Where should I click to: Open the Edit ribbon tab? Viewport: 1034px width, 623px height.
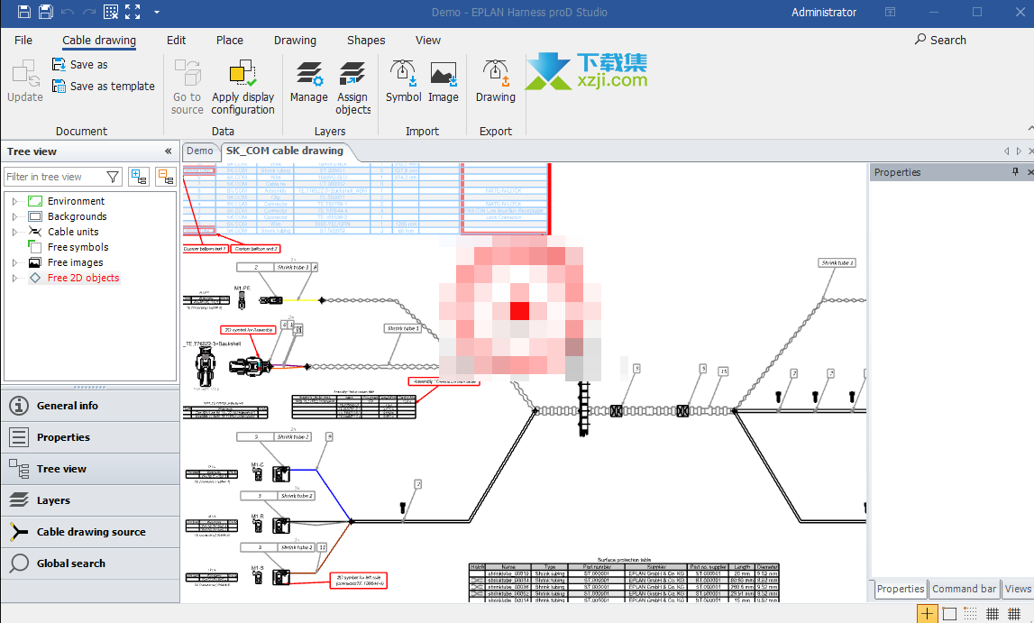tap(176, 41)
